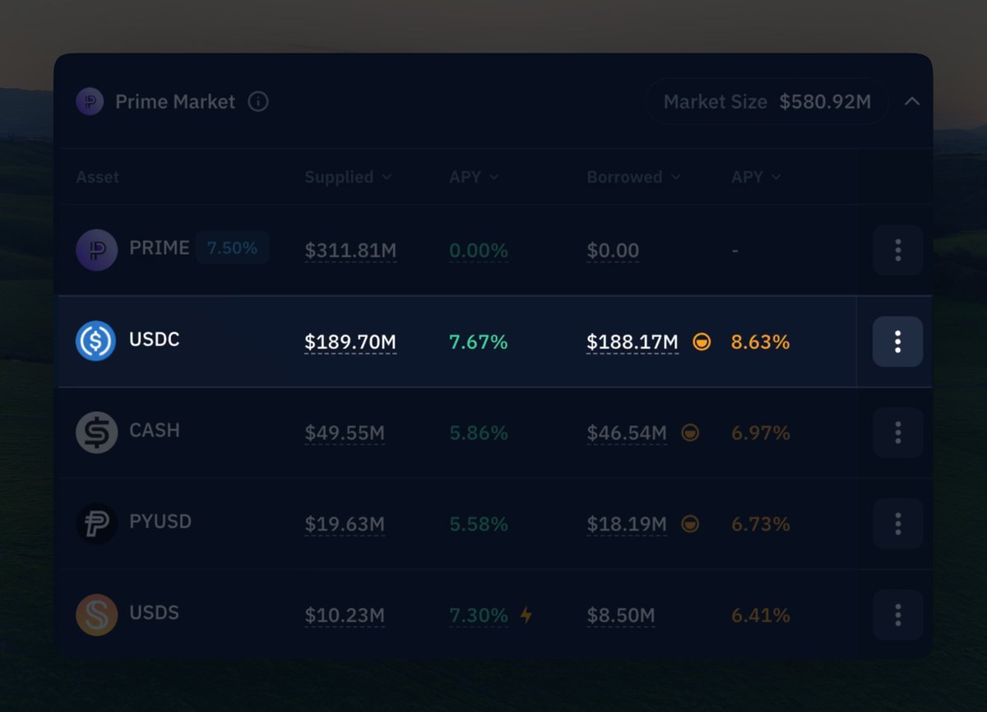Click the Market Size $580.92M pill
The width and height of the screenshot is (987, 712).
point(767,102)
